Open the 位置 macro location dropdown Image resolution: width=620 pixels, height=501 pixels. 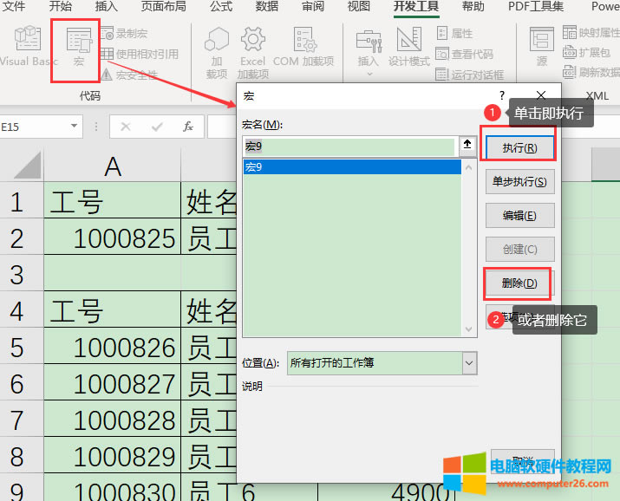469,363
